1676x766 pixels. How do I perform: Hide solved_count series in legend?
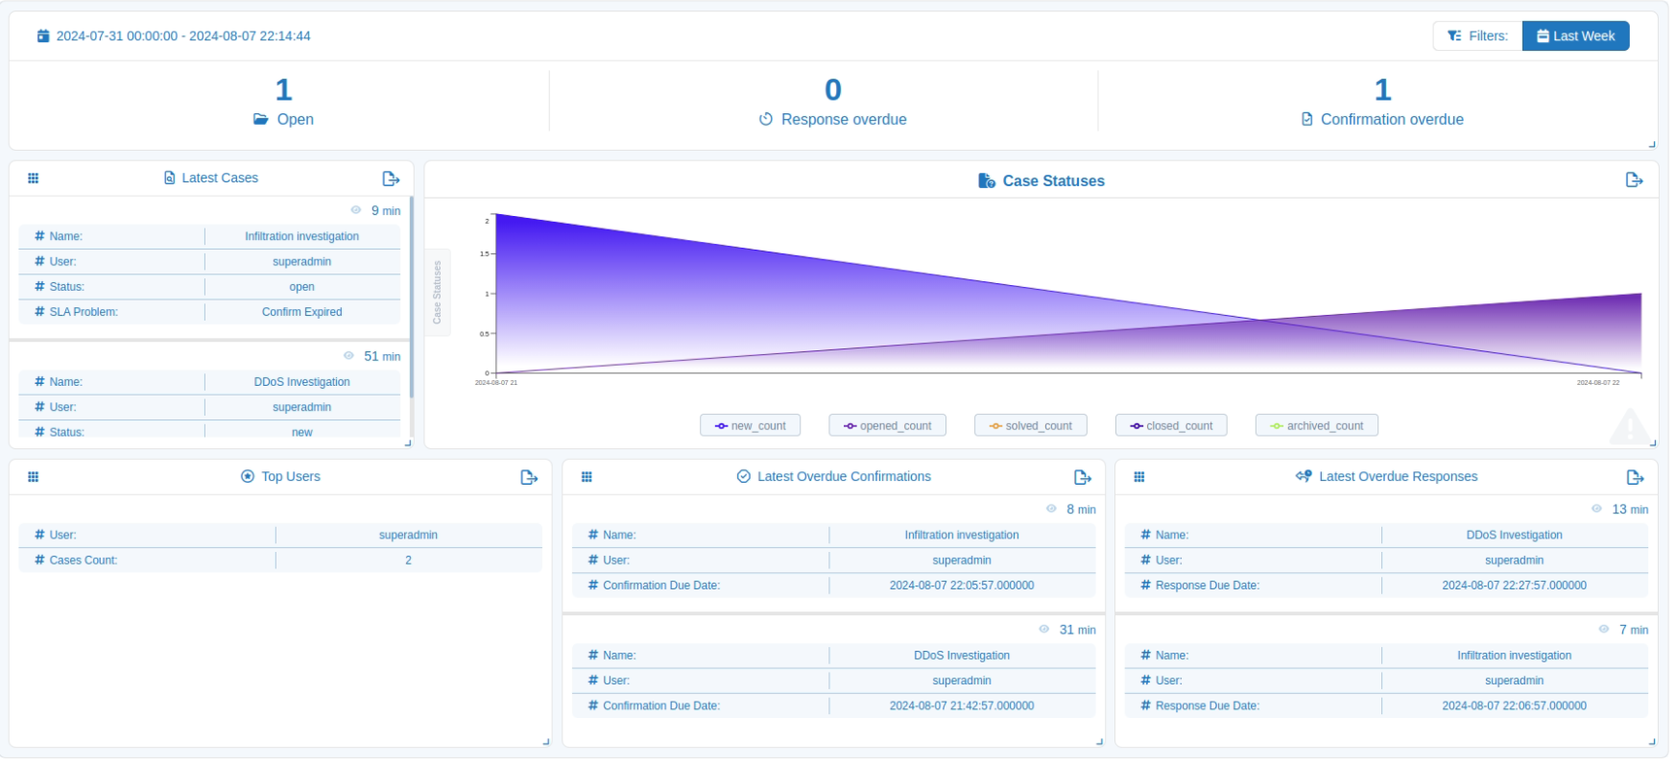coord(1030,426)
